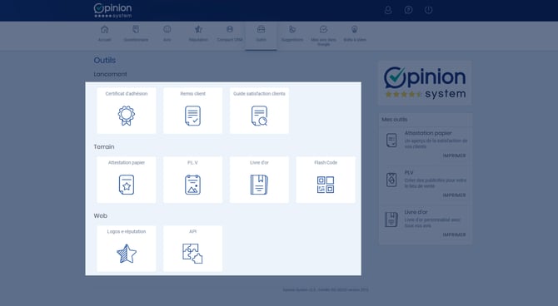The width and height of the screenshot is (558, 306).
Task: Open the Guide satisfaction clients tile
Action: point(259,111)
